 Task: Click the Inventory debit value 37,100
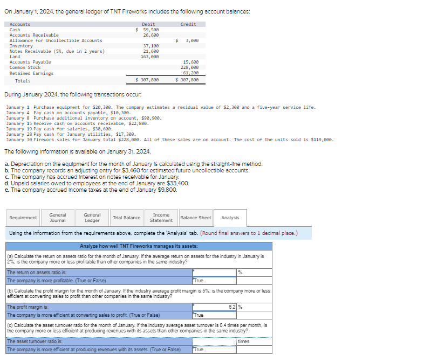click(x=151, y=46)
